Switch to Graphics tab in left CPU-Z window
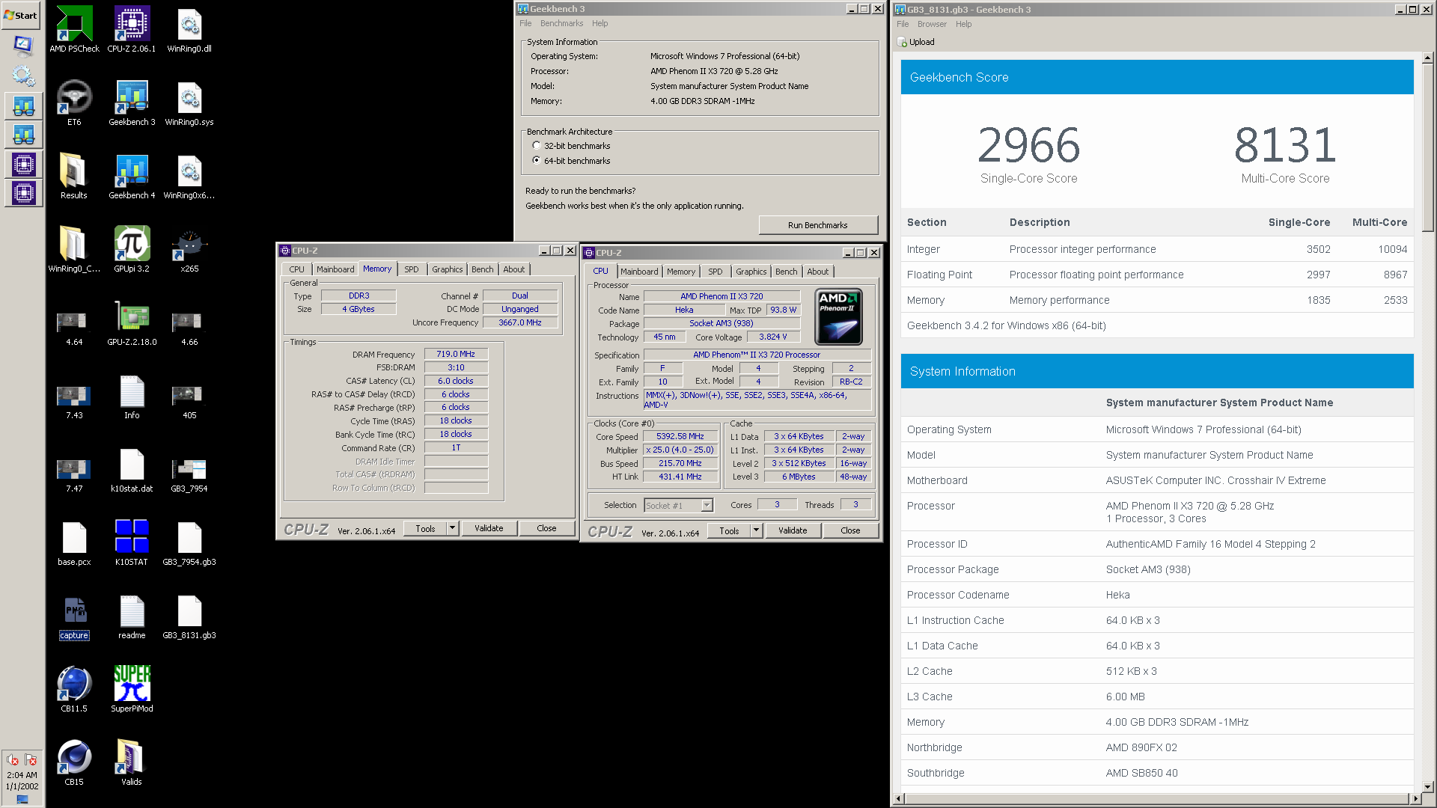 (x=447, y=269)
